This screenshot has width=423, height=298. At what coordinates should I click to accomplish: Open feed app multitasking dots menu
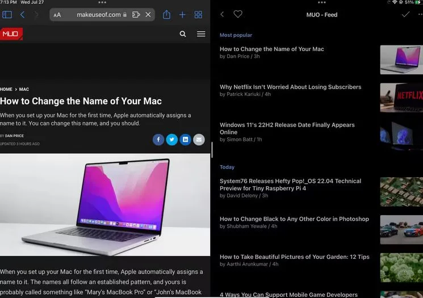(322, 2)
